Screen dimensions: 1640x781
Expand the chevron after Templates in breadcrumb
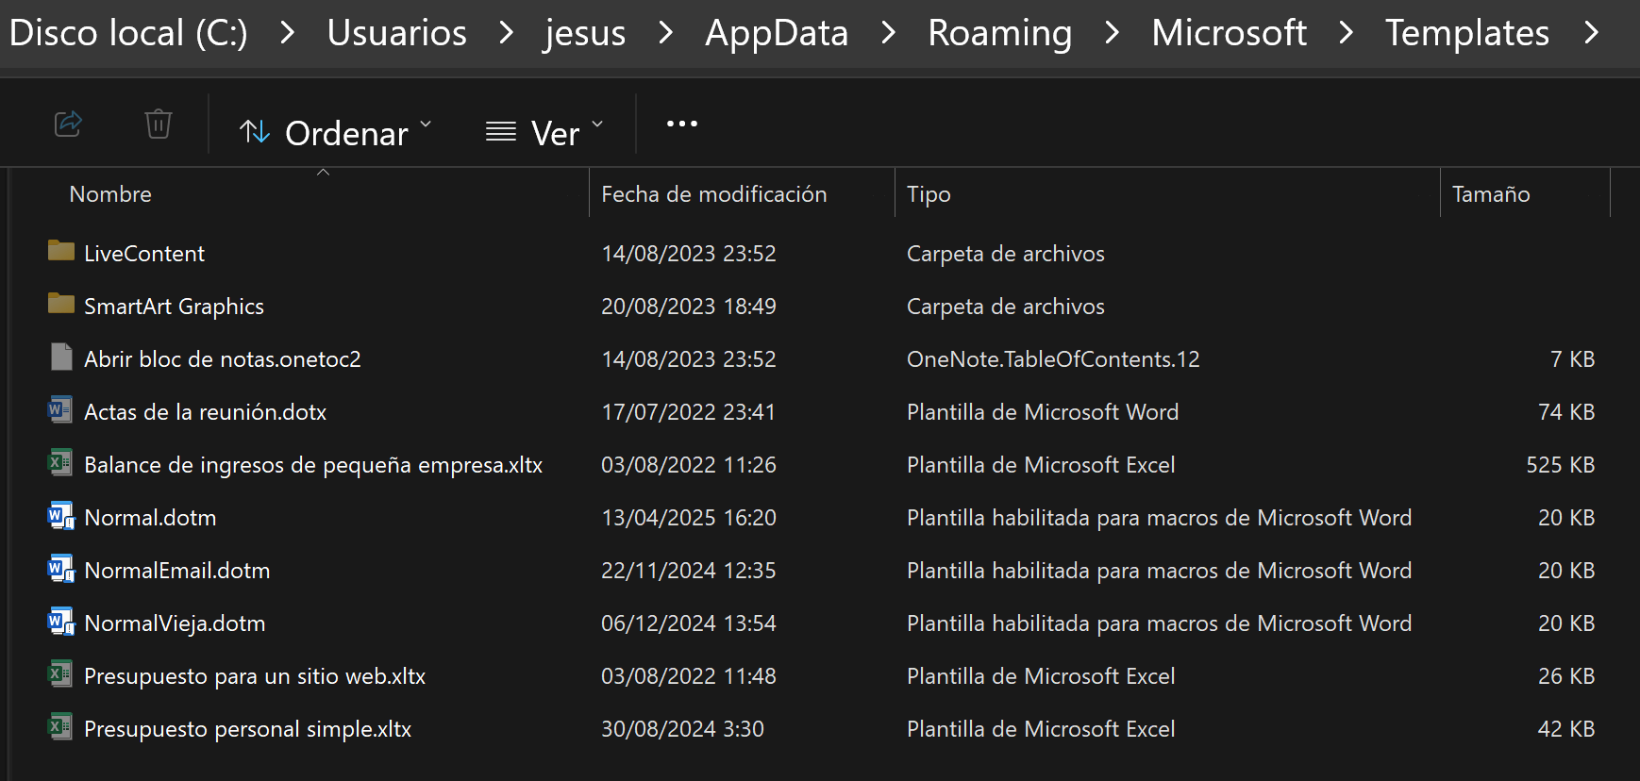point(1592,33)
